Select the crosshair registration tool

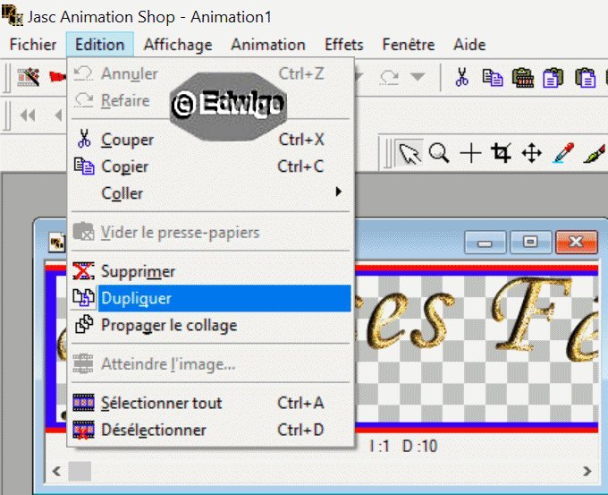470,153
